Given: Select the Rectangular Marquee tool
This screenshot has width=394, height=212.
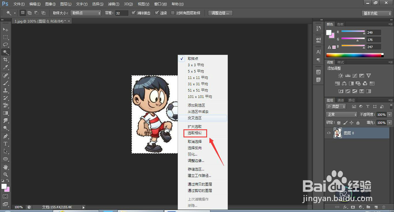Looking at the screenshot, I should coord(6,37).
